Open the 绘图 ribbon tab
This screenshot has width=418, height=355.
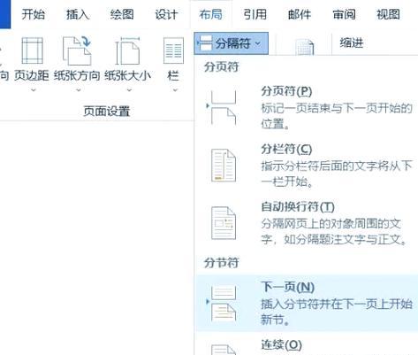(122, 14)
